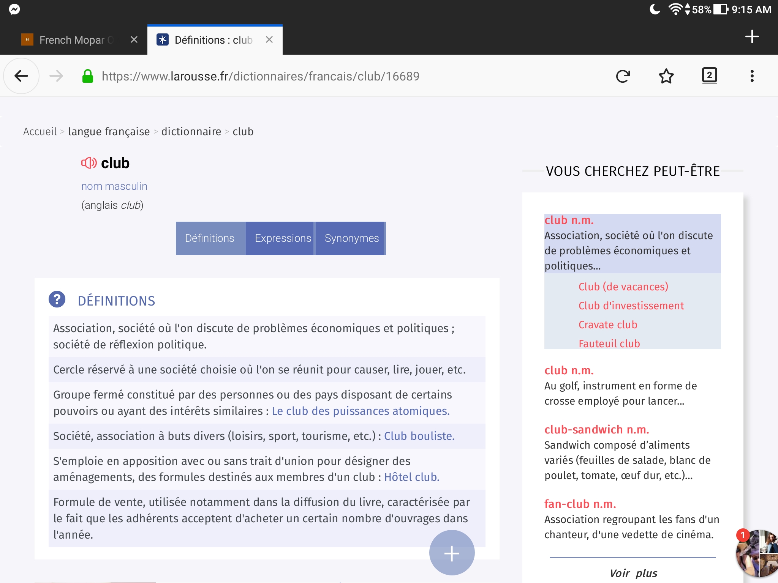
Task: Add a new tab with plus icon
Action: (x=752, y=37)
